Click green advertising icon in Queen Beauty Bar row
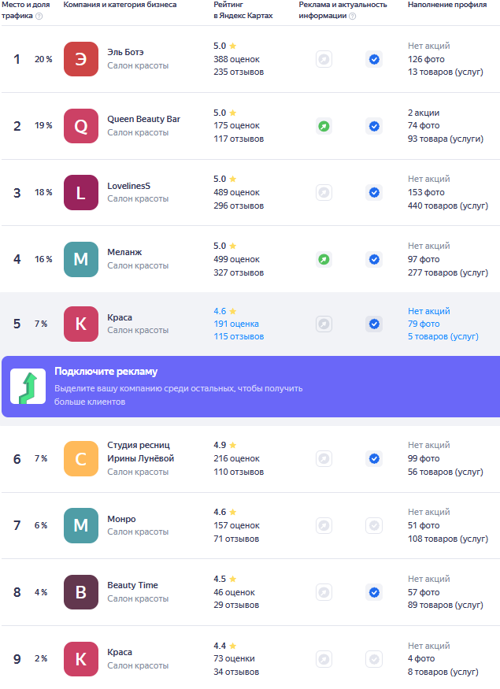 tap(324, 127)
